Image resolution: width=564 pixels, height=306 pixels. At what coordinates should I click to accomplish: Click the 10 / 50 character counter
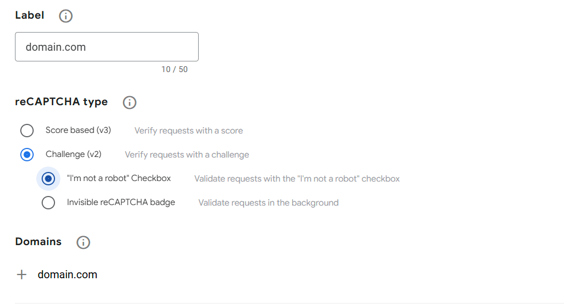pyautogui.click(x=175, y=69)
